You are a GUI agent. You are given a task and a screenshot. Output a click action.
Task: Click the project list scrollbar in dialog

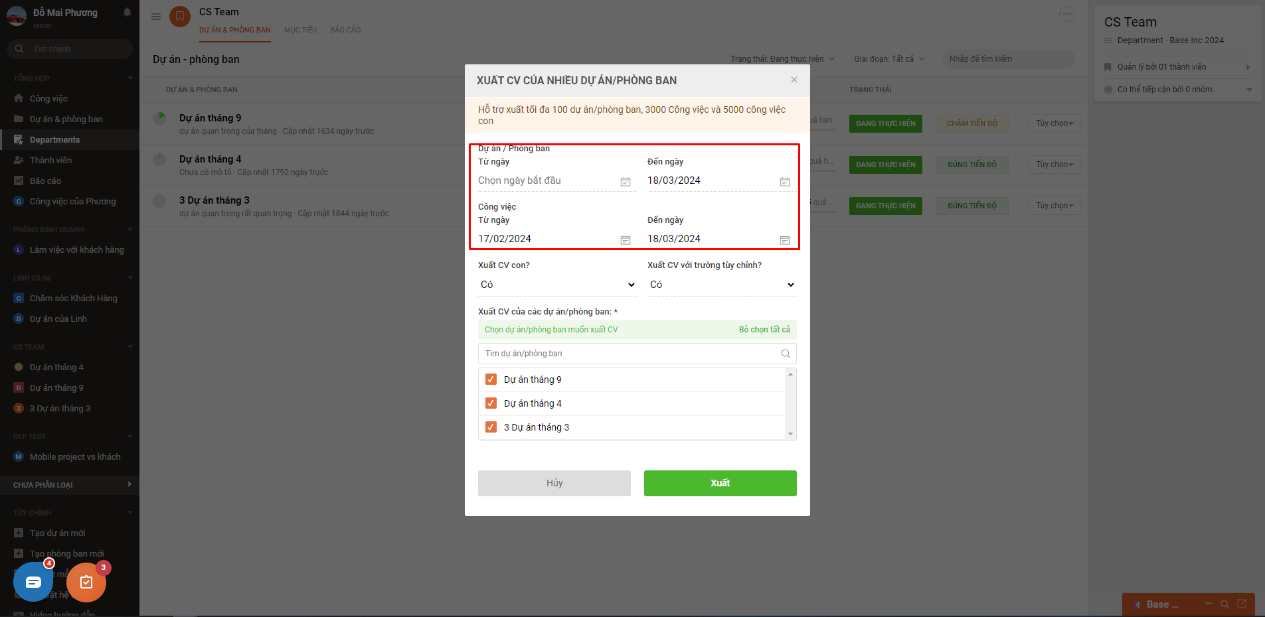(x=790, y=404)
